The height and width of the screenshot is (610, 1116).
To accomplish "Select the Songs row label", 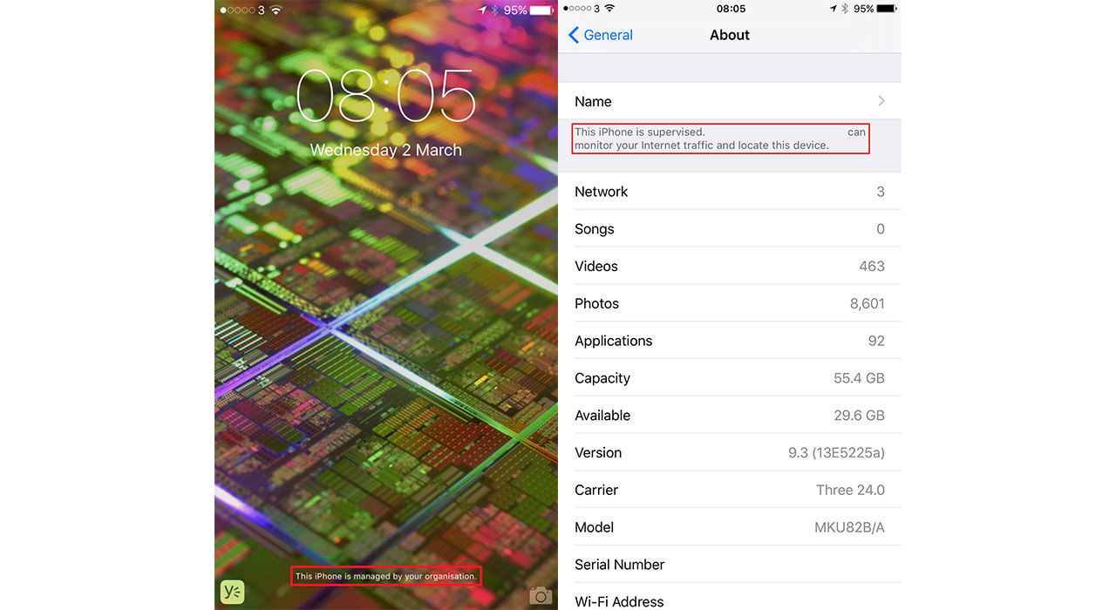I will coord(595,229).
